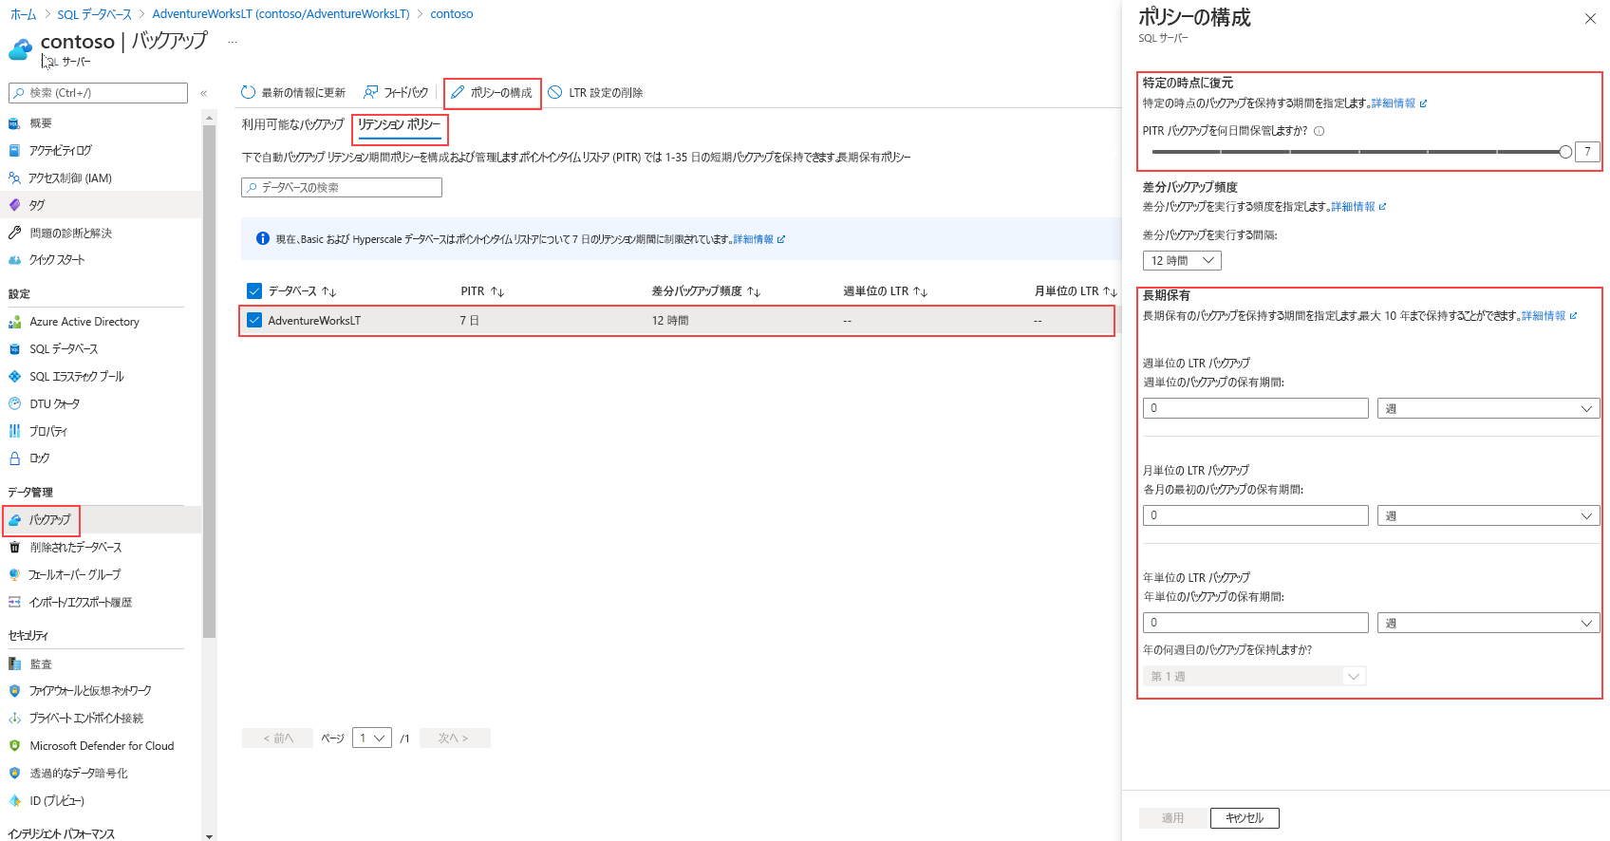
Task: Sort by the 差分バックアップ頻度 column
Action: (x=705, y=291)
